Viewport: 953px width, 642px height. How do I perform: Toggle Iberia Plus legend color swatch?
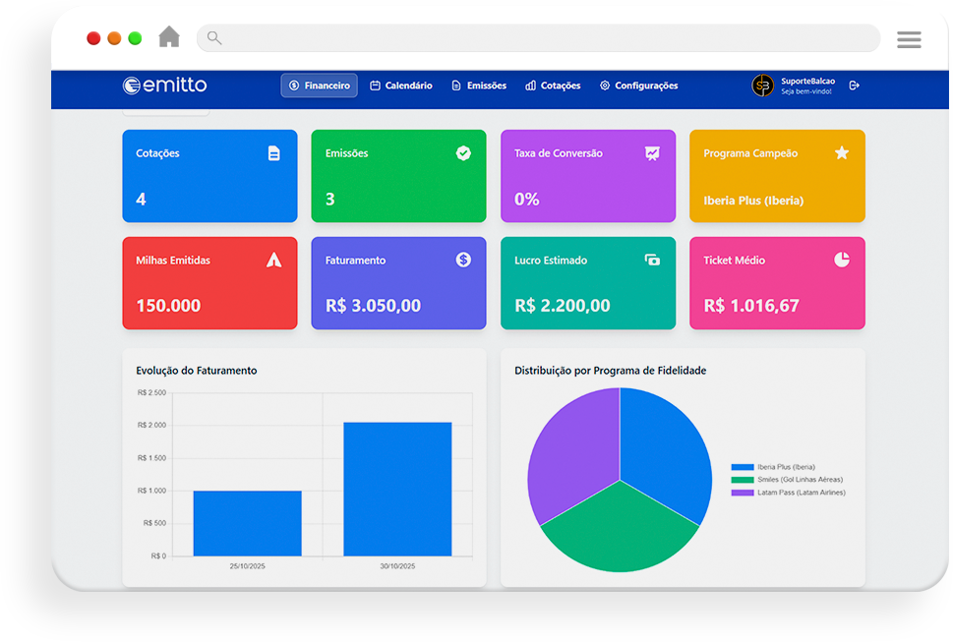pyautogui.click(x=742, y=467)
